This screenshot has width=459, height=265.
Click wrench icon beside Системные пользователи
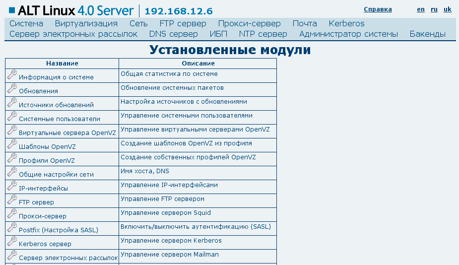coord(12,116)
